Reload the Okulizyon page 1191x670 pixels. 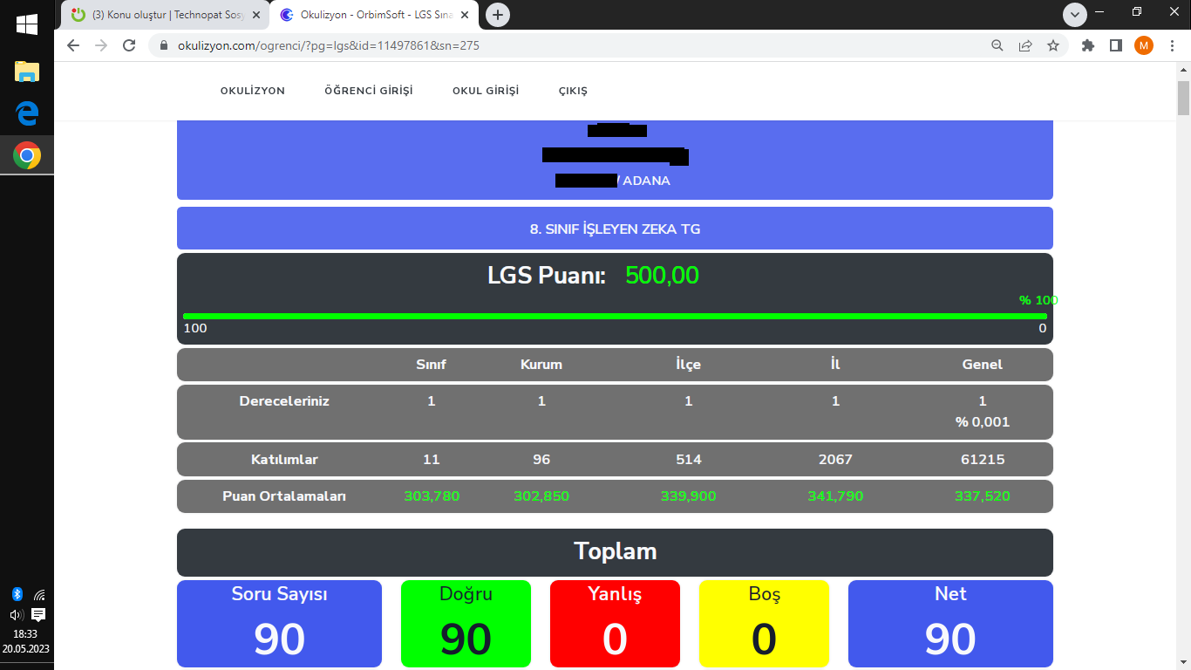[x=129, y=45]
